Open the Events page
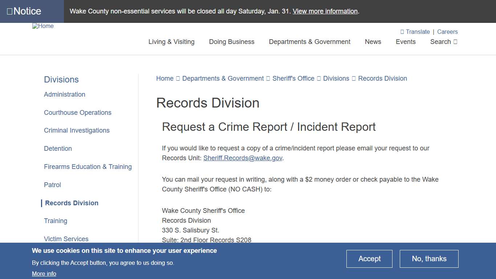This screenshot has height=279, width=496. pyautogui.click(x=406, y=42)
